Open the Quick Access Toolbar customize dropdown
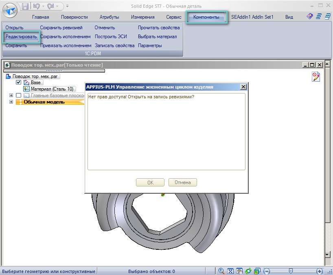The width and height of the screenshot is (333, 275). (67, 6)
